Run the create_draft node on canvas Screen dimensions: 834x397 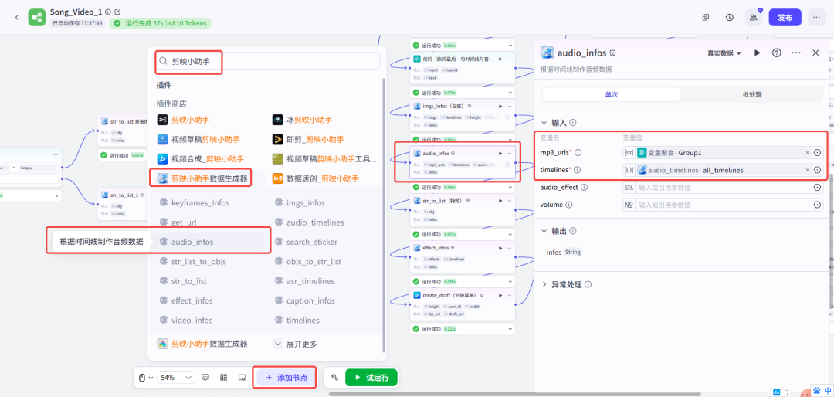[500, 295]
